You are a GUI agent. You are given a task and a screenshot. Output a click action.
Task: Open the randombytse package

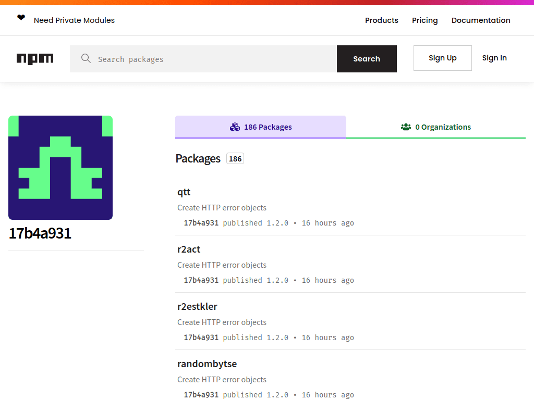pyautogui.click(x=207, y=364)
